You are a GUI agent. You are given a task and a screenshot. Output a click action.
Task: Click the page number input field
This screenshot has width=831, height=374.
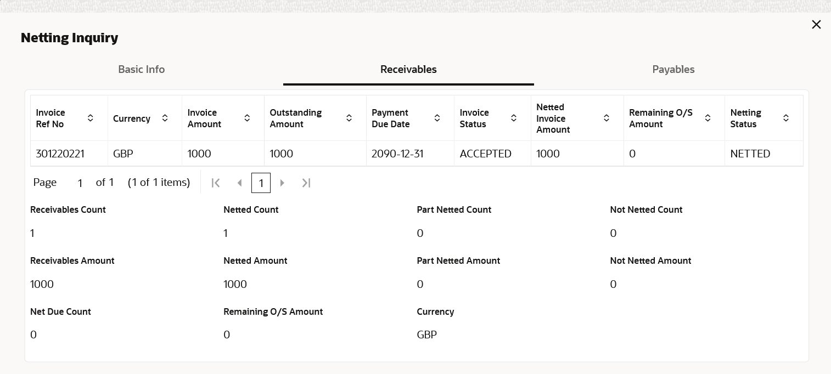coord(80,183)
